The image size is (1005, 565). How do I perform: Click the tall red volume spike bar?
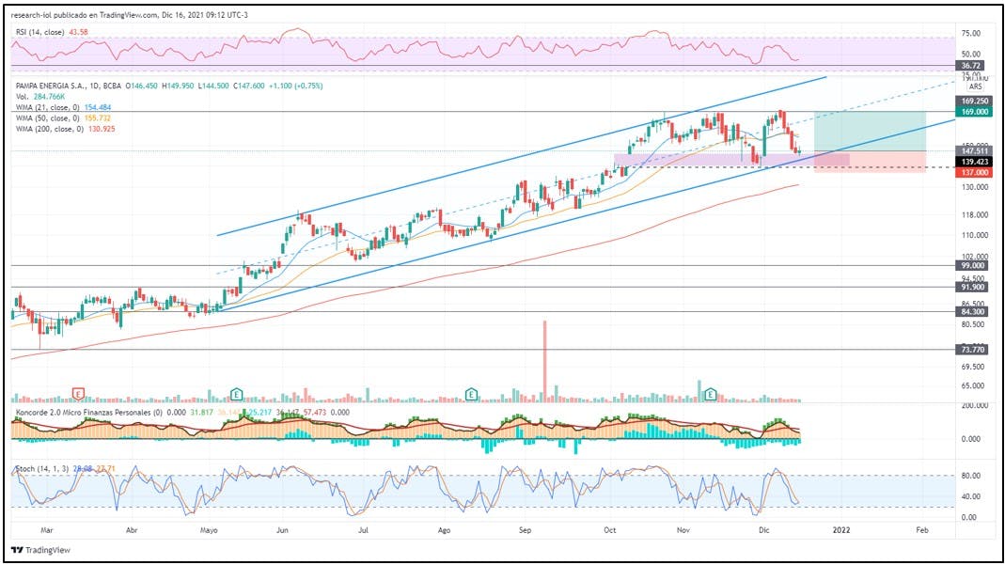coord(544,361)
